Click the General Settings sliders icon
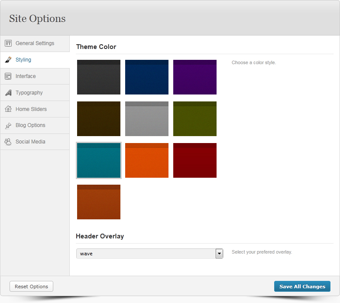Screen dimensions: 340x303 [8, 43]
